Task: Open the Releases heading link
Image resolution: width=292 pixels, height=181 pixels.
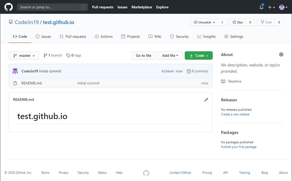Action: (229, 100)
